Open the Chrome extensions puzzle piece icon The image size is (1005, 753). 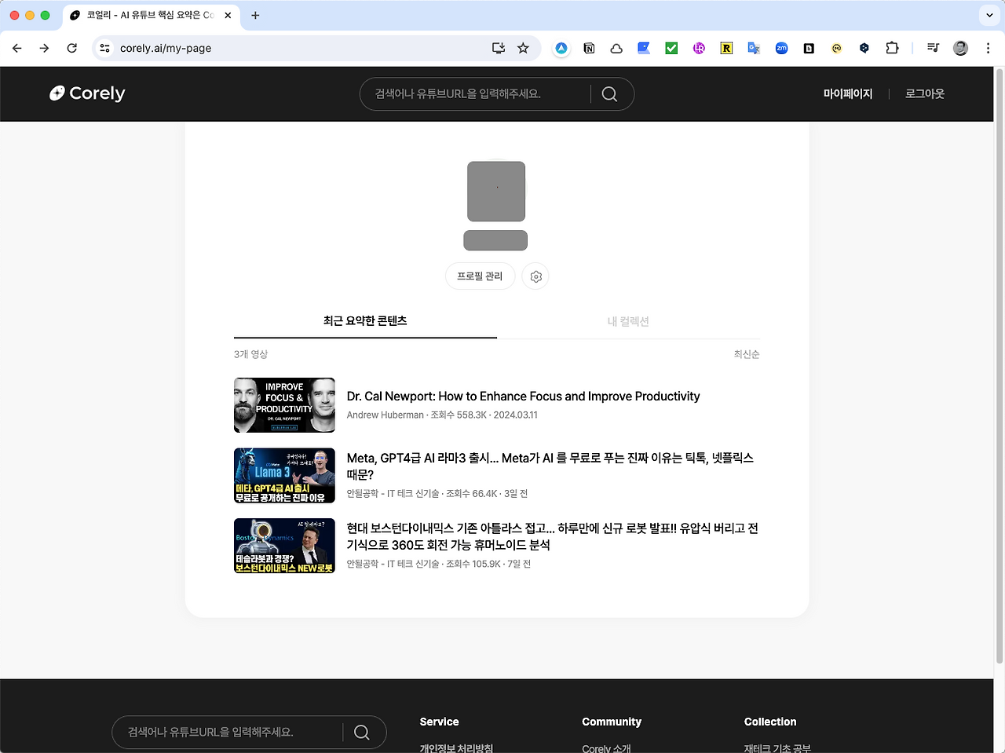point(892,48)
